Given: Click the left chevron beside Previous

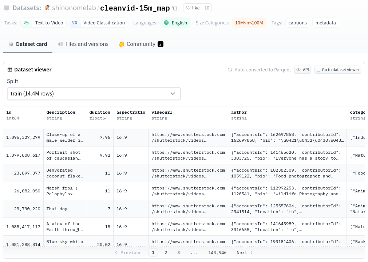Looking at the screenshot, I should pyautogui.click(x=116, y=253).
